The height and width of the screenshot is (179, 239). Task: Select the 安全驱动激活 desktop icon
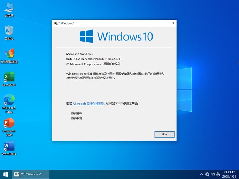tap(9, 56)
